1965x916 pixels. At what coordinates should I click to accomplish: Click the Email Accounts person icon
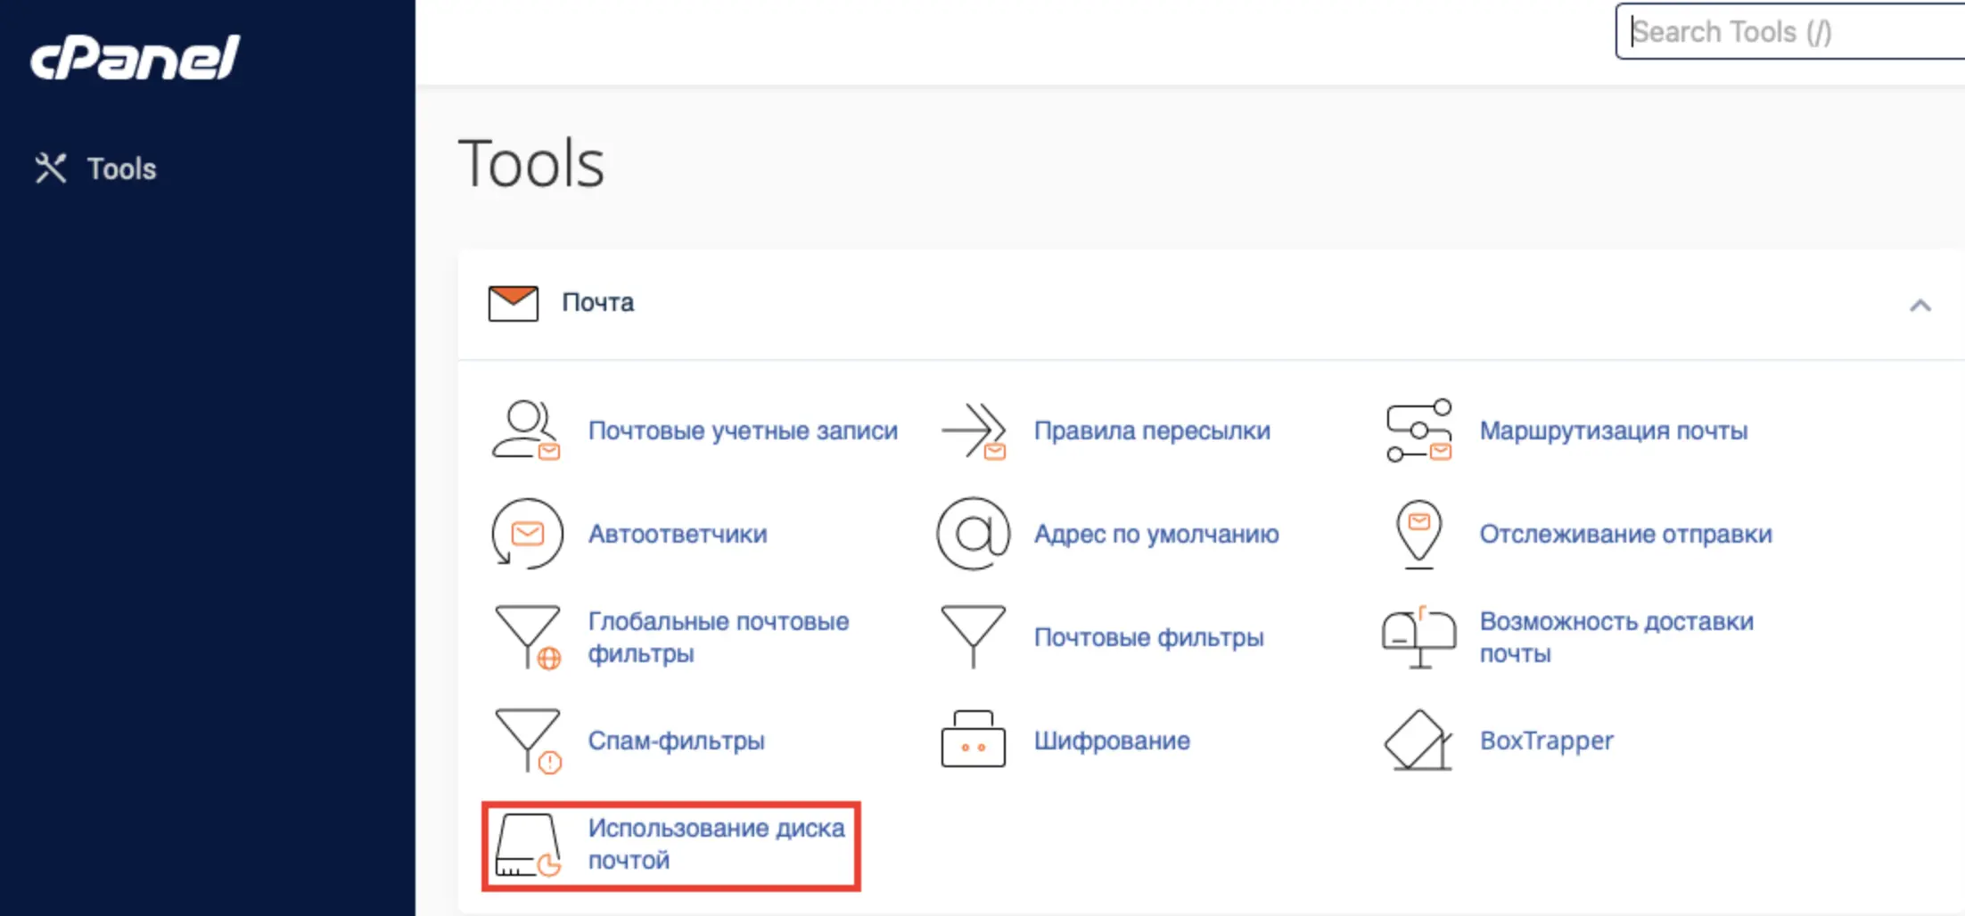(x=525, y=429)
